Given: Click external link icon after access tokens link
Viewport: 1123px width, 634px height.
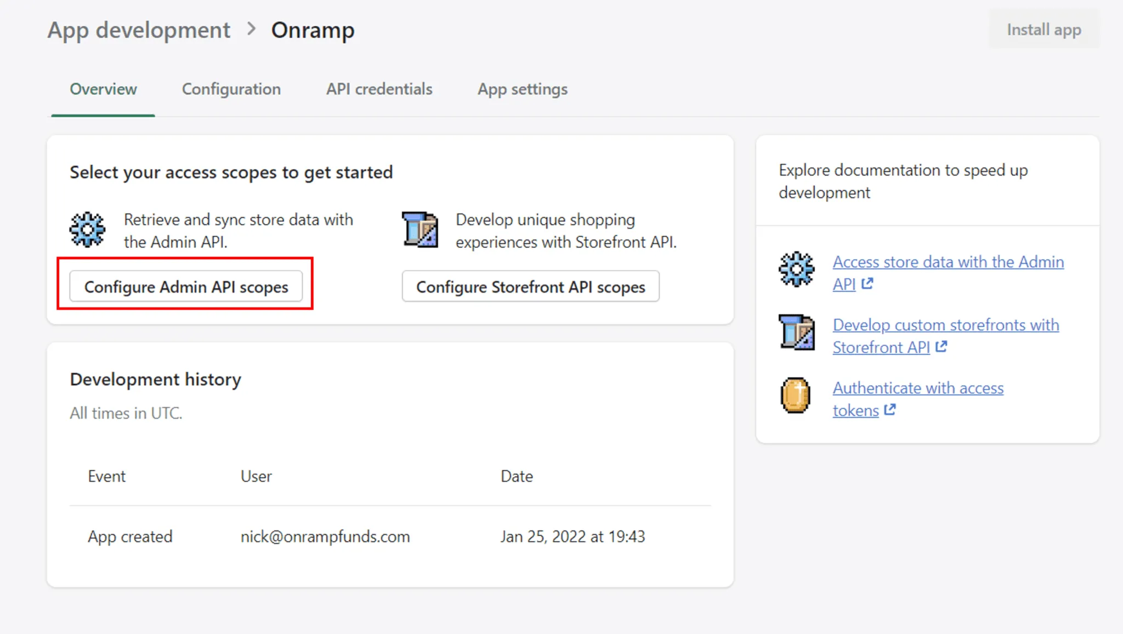Looking at the screenshot, I should 890,410.
